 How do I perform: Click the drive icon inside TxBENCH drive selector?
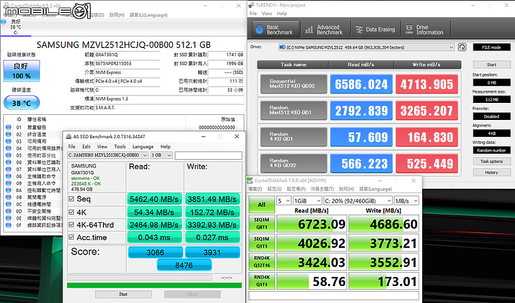[x=282, y=47]
